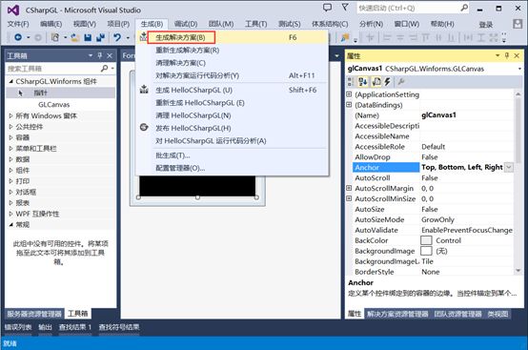Click the alphabetical sort icon in properties
The height and width of the screenshot is (350, 528).
(x=363, y=81)
